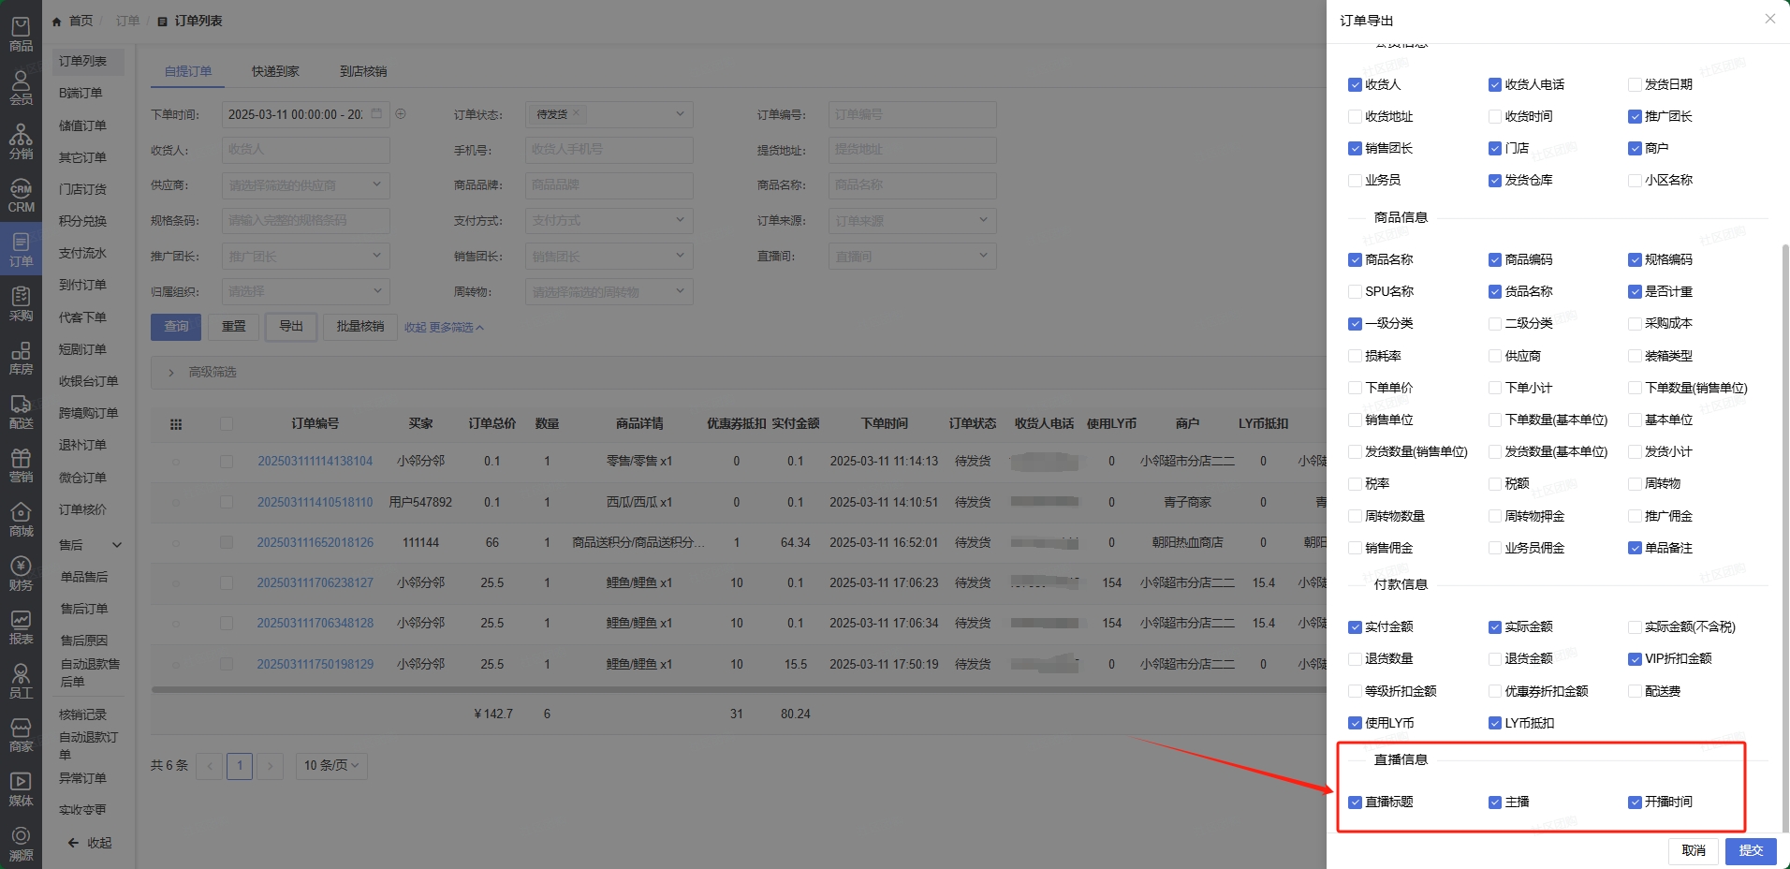This screenshot has height=869, width=1790.
Task: Open the 商家 sidebar icon
Action: pyautogui.click(x=21, y=735)
